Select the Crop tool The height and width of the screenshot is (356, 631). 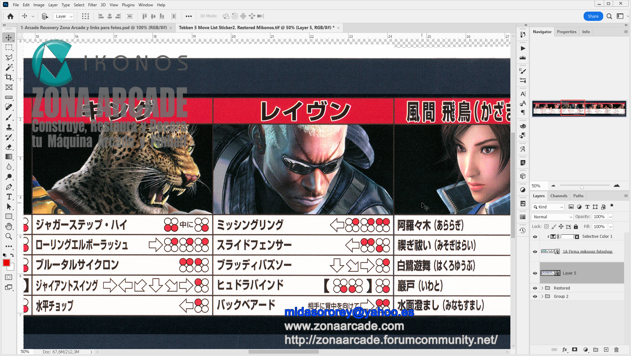pos(9,78)
